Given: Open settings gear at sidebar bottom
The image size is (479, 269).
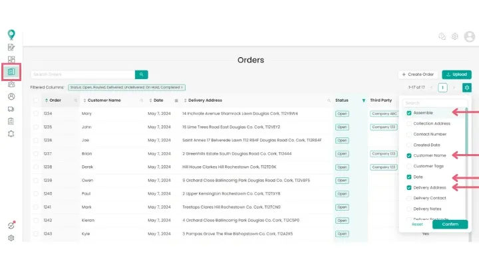Looking at the screenshot, I should pos(11,238).
